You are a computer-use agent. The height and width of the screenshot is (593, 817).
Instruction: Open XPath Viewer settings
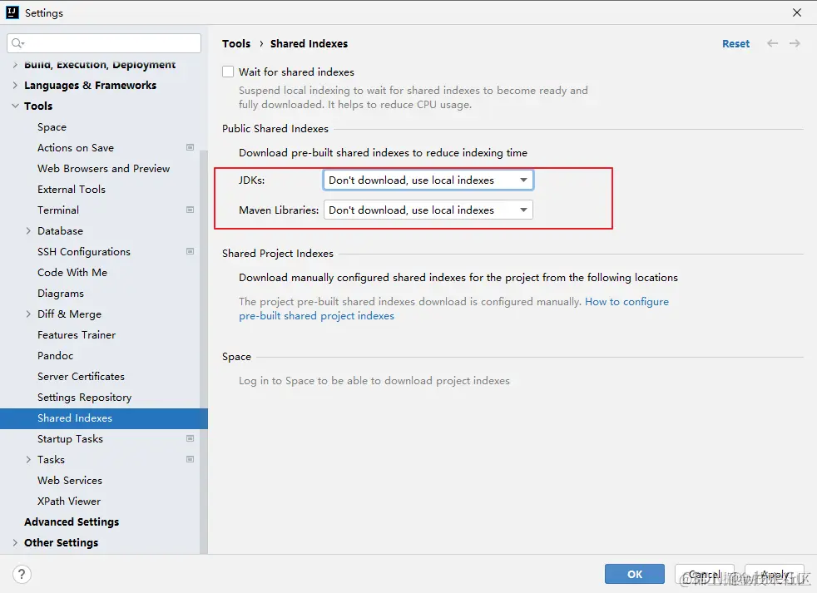69,502
